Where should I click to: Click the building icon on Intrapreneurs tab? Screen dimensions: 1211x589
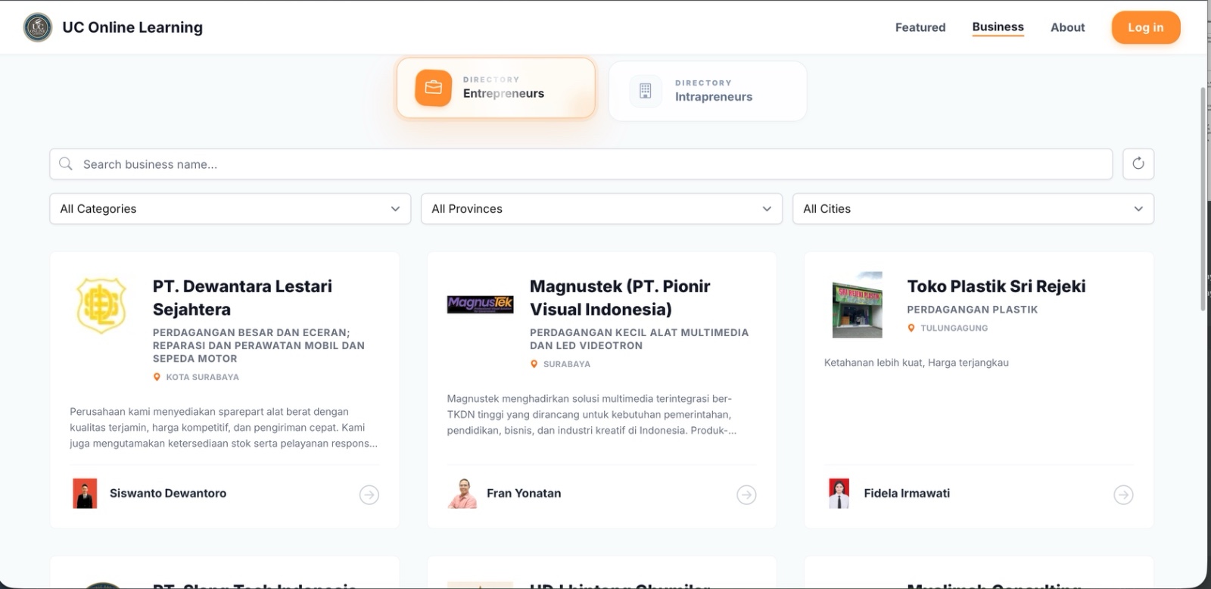tap(645, 91)
